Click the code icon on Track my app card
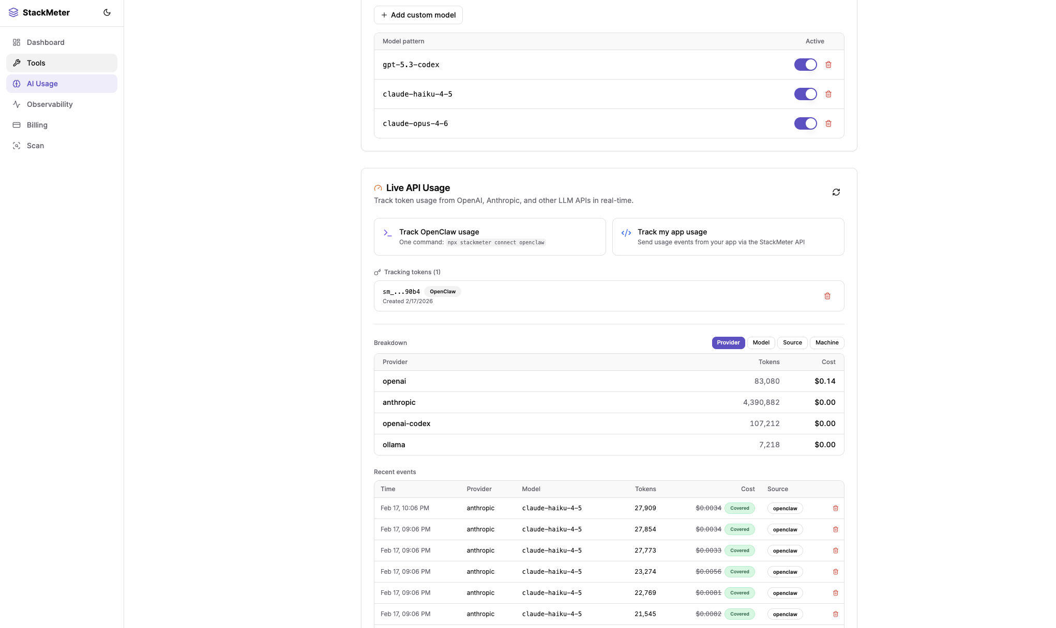Image resolution: width=1056 pixels, height=628 pixels. tap(626, 232)
